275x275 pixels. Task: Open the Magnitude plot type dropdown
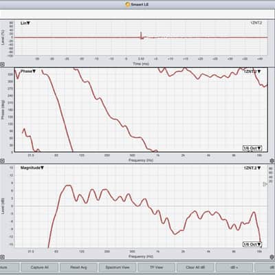coord(32,168)
